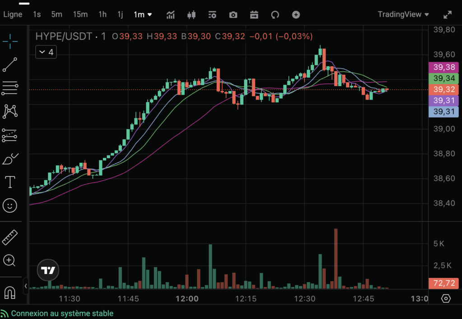The width and height of the screenshot is (462, 319).
Task: Open the Ligne chart type menu
Action: (13, 14)
